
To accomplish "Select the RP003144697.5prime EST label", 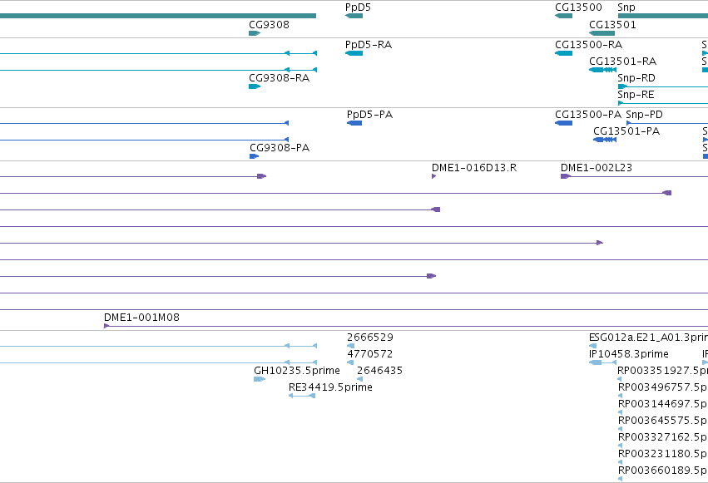I will 663,404.
